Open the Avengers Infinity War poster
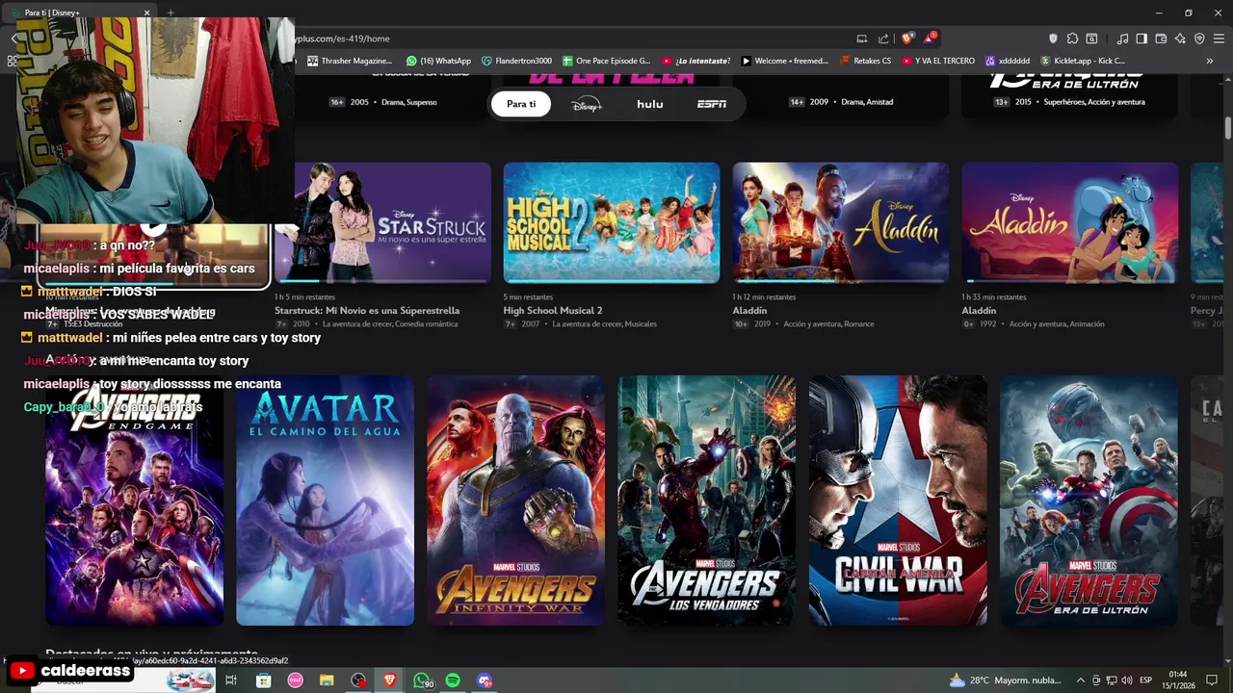 pyautogui.click(x=516, y=500)
